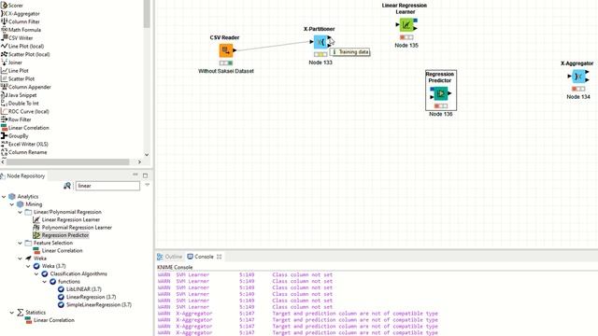
Task: Select Linear Correlation in the favorites list
Action: (29, 128)
